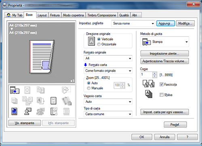Open the Metodo di uscita Stampa dropdown
Viewport: 202px width, 146px height.
[x=164, y=42]
